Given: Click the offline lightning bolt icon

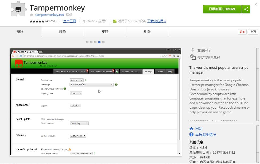Looking at the screenshot, I should [192, 50].
